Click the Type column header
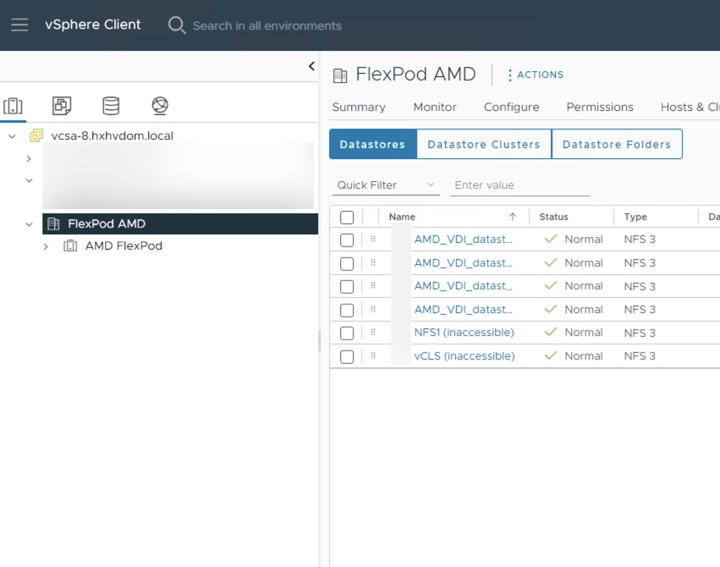 [x=635, y=217]
